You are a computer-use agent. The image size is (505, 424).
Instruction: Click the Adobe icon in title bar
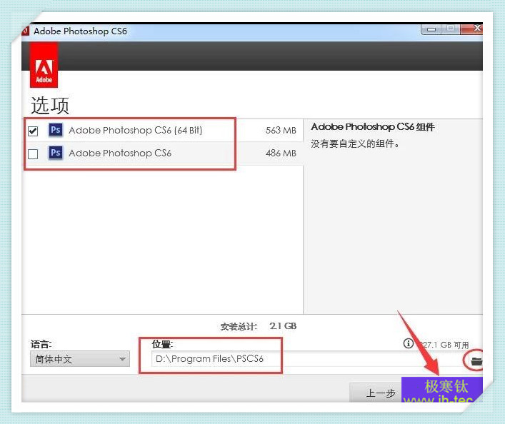click(26, 31)
